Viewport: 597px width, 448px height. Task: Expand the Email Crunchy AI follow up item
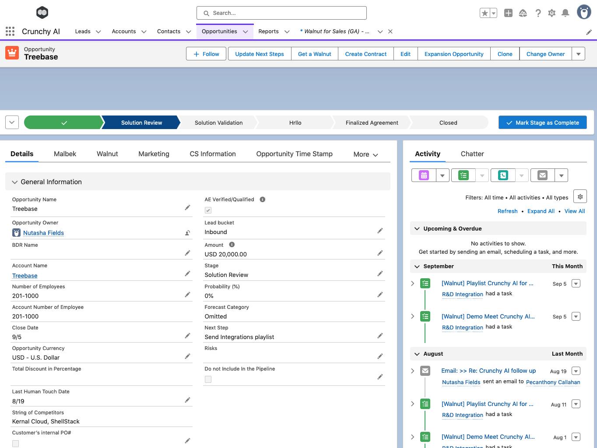[413, 371]
